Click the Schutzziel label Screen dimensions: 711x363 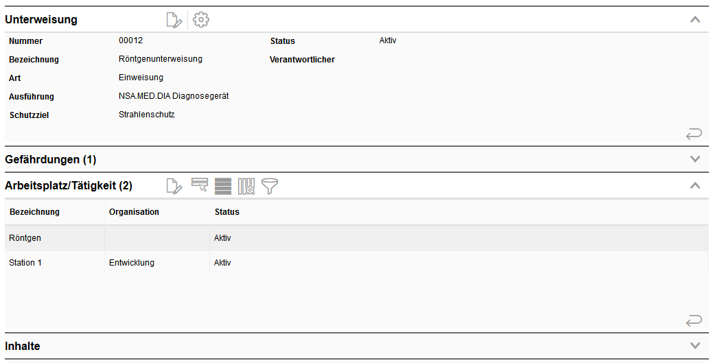pos(29,115)
